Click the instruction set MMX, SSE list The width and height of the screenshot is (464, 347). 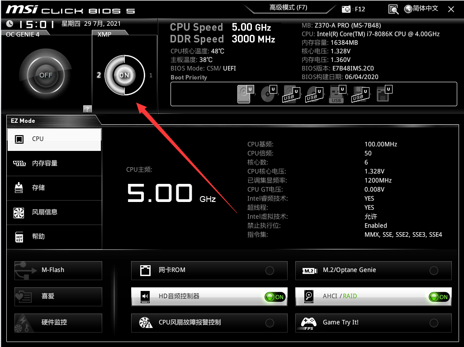403,234
